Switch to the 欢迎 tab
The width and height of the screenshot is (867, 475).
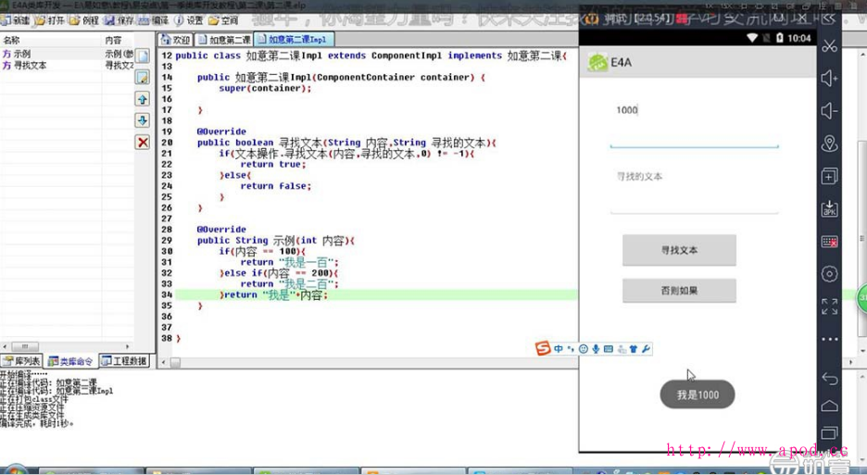click(x=175, y=40)
